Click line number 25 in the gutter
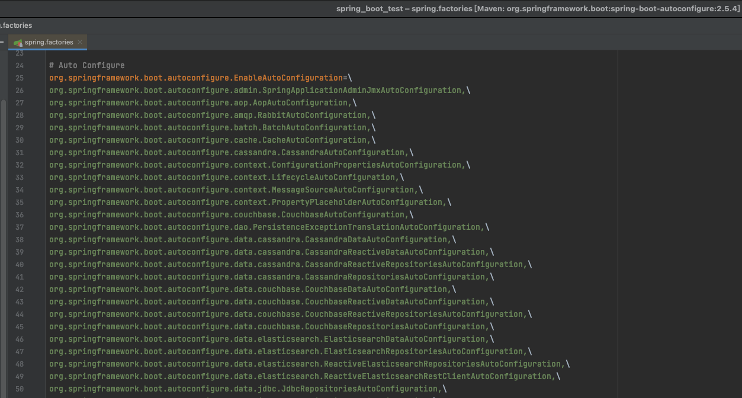 (x=20, y=78)
